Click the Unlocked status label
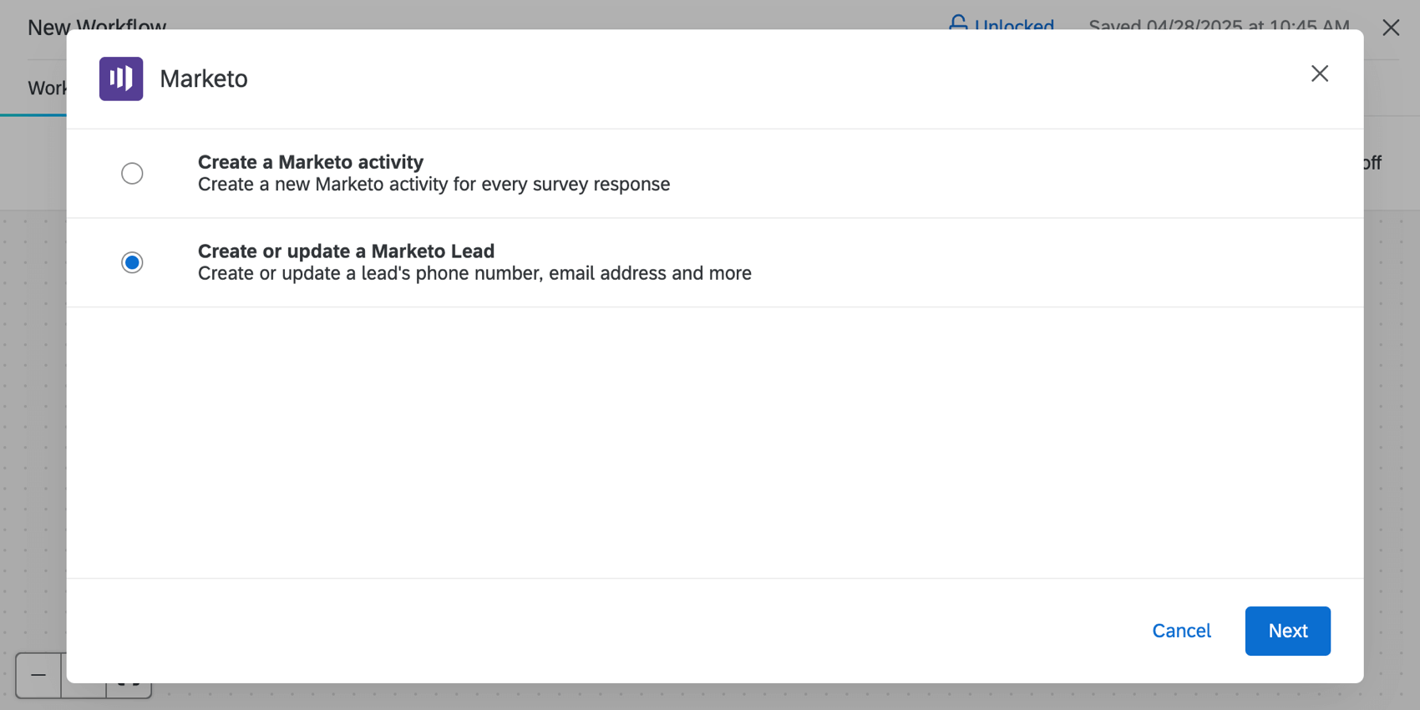 click(x=1014, y=23)
